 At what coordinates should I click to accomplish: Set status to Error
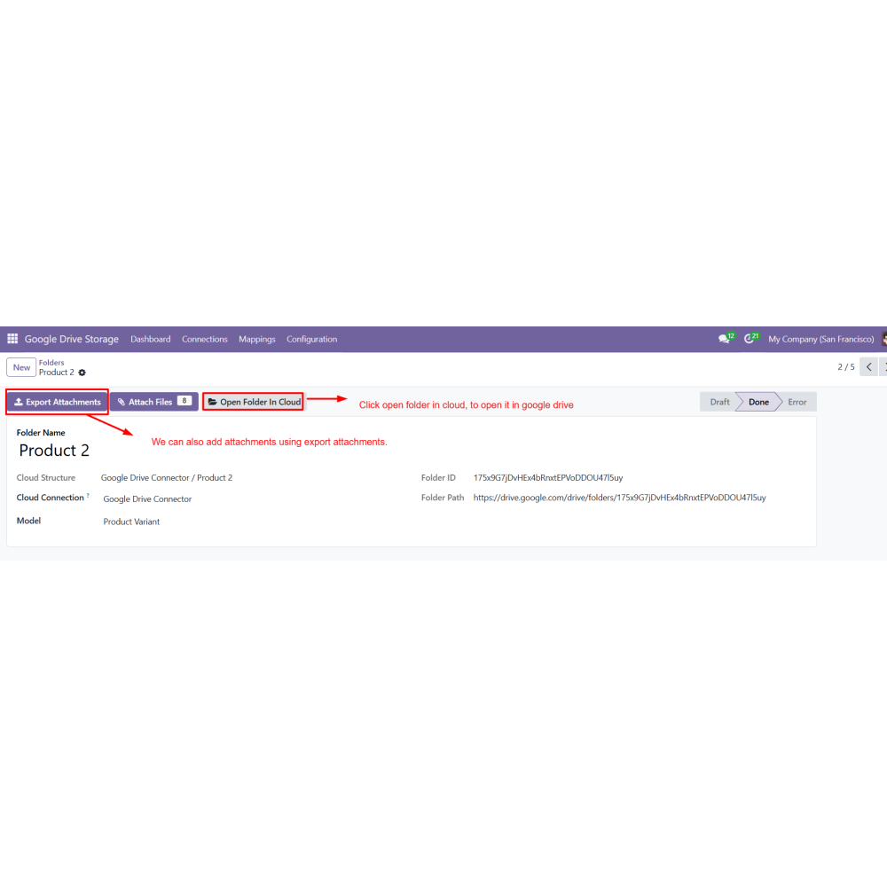797,402
